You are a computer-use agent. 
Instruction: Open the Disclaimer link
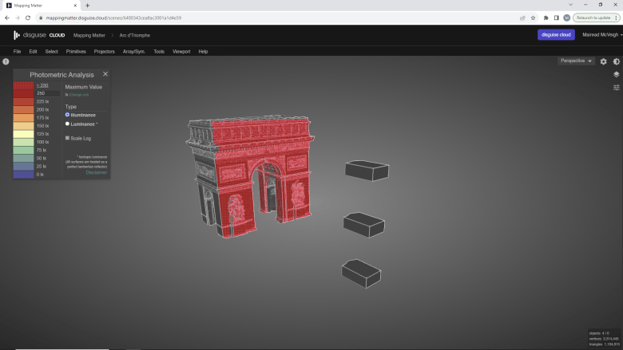tap(96, 172)
